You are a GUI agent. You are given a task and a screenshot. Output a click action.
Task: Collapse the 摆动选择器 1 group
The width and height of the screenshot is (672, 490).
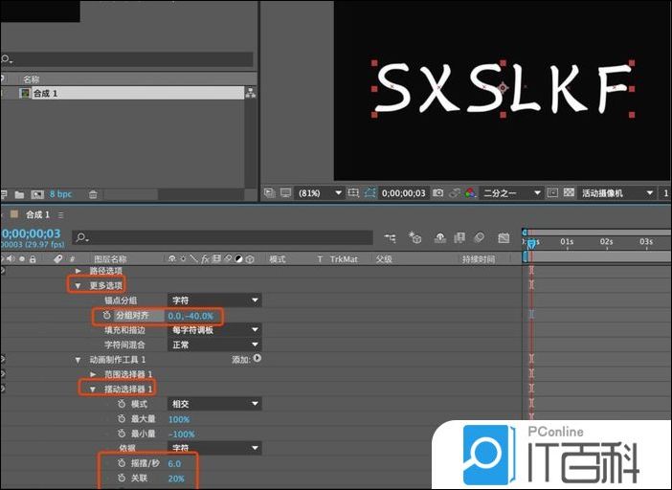(93, 390)
